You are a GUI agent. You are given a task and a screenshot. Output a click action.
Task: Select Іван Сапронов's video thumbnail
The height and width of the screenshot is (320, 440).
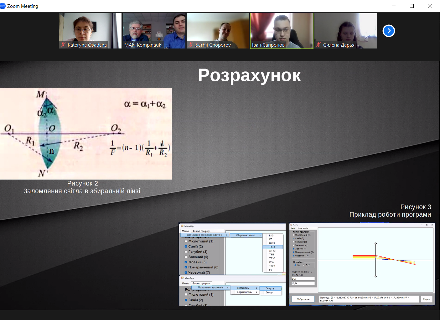pos(282,30)
